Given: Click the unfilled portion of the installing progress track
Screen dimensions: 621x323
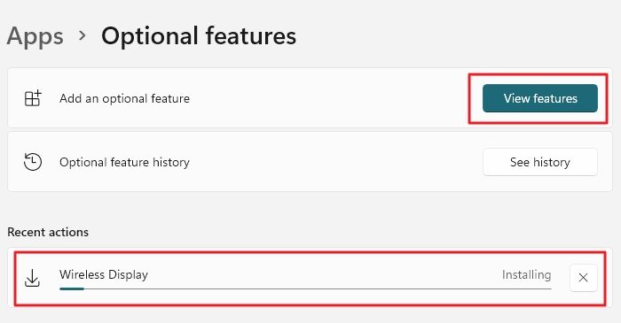Looking at the screenshot, I should [318, 289].
